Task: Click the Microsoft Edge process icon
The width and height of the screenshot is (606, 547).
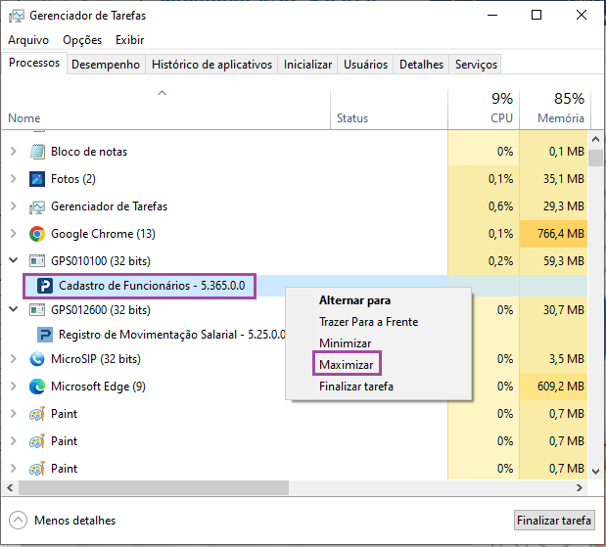Action: 37,387
